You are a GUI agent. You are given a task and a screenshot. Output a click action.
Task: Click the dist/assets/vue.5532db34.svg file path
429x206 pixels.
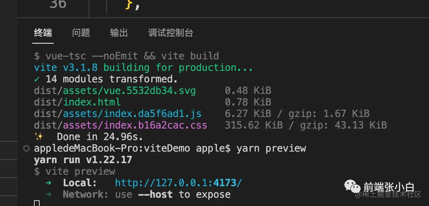pyautogui.click(x=115, y=91)
